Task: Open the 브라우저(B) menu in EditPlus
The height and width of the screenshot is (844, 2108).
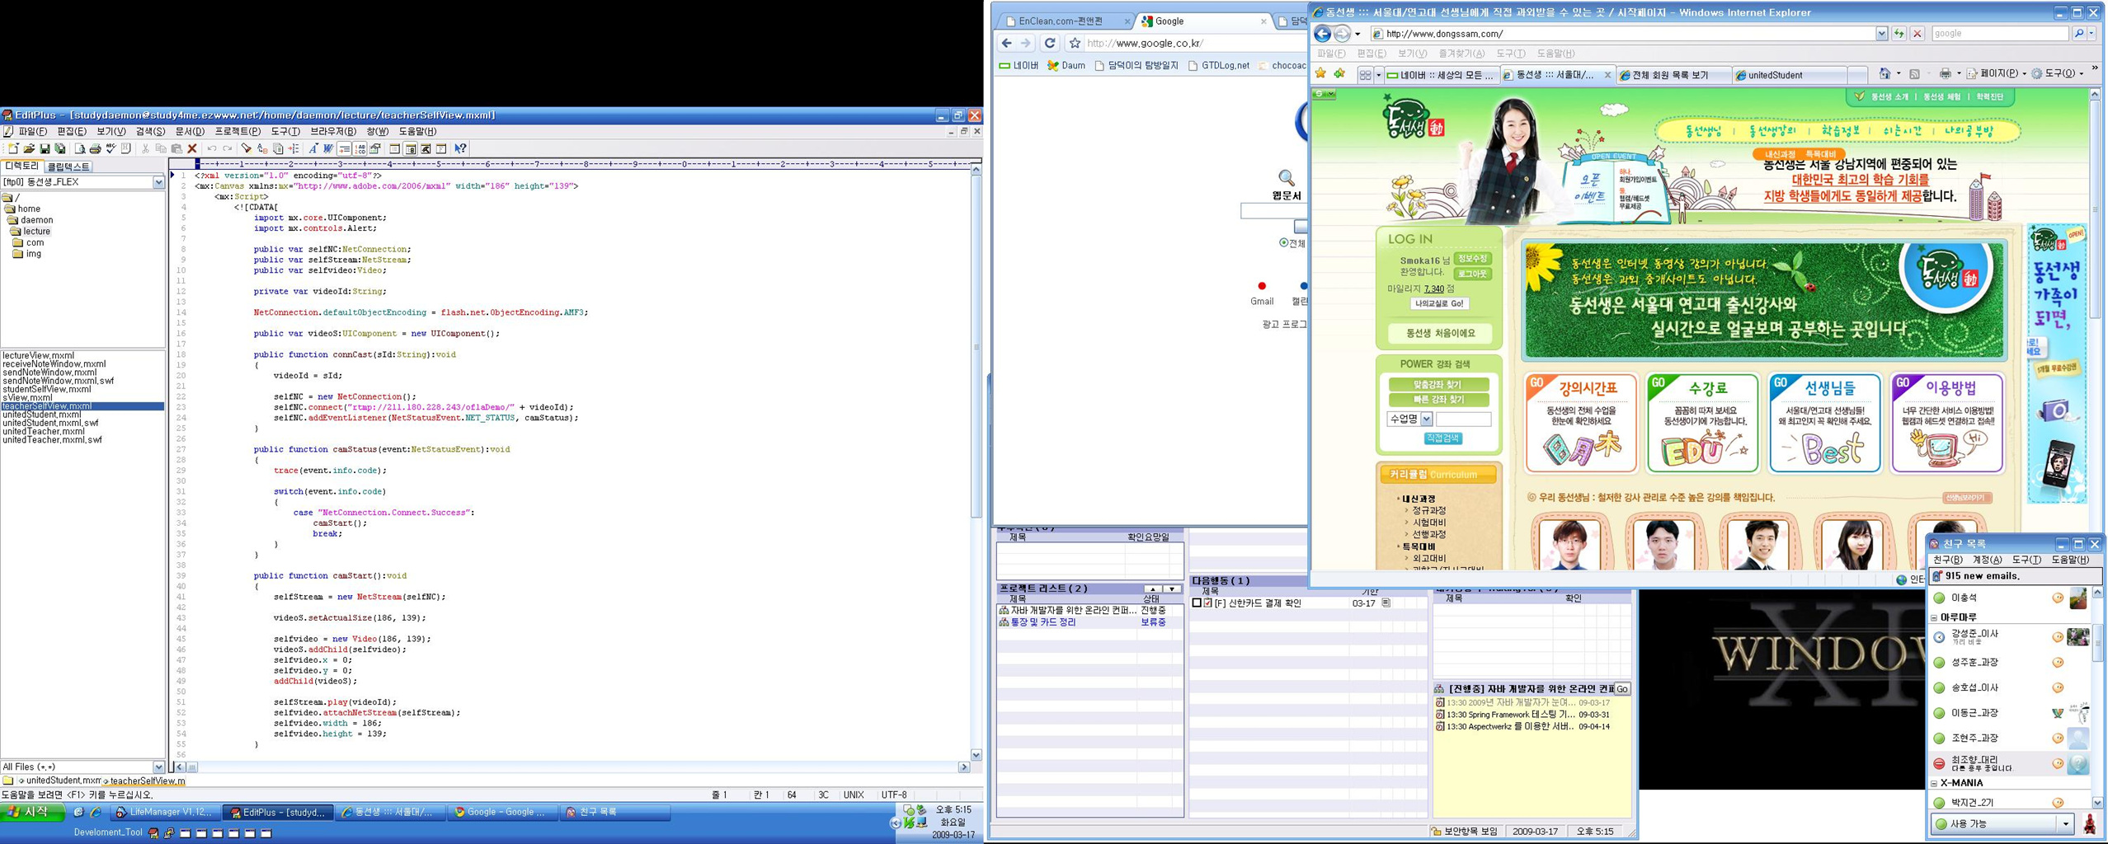Action: (x=333, y=131)
